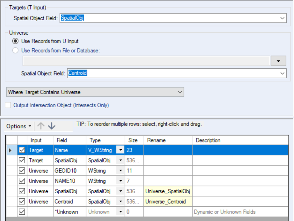Screen dimensions: 294x221
Task: Click the NAME10 field name cell
Action: coord(70,181)
